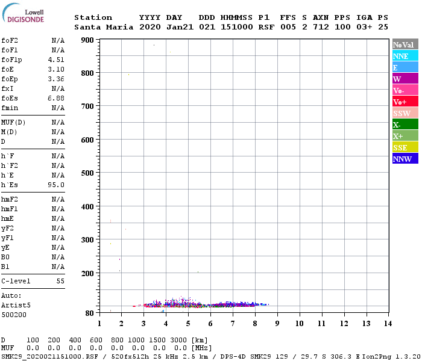Click the Ion2Png 1.3.20 version text
Viewport: 422px width, 361px height.
tap(391, 357)
